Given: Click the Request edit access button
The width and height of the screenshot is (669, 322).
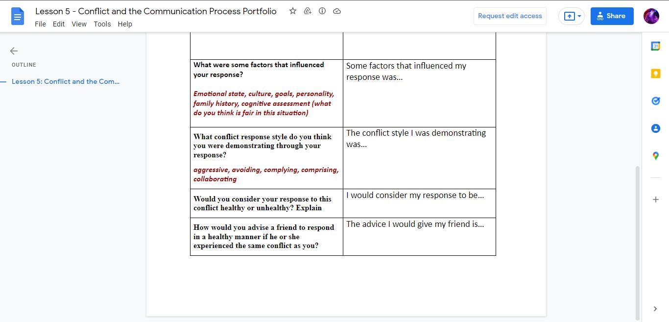Looking at the screenshot, I should (510, 16).
